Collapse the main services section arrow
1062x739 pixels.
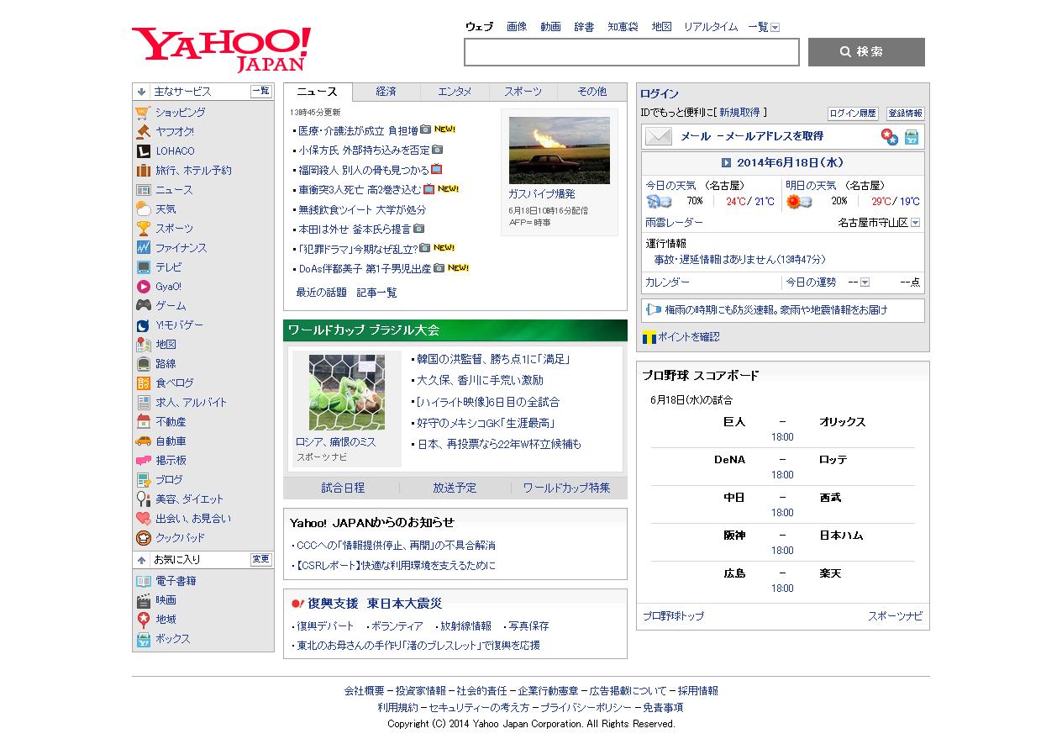[142, 92]
